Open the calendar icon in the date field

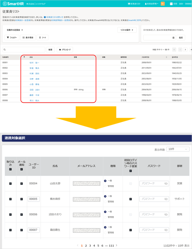tap(173, 38)
